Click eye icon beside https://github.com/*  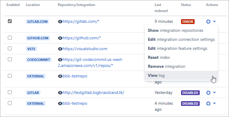point(60,38)
